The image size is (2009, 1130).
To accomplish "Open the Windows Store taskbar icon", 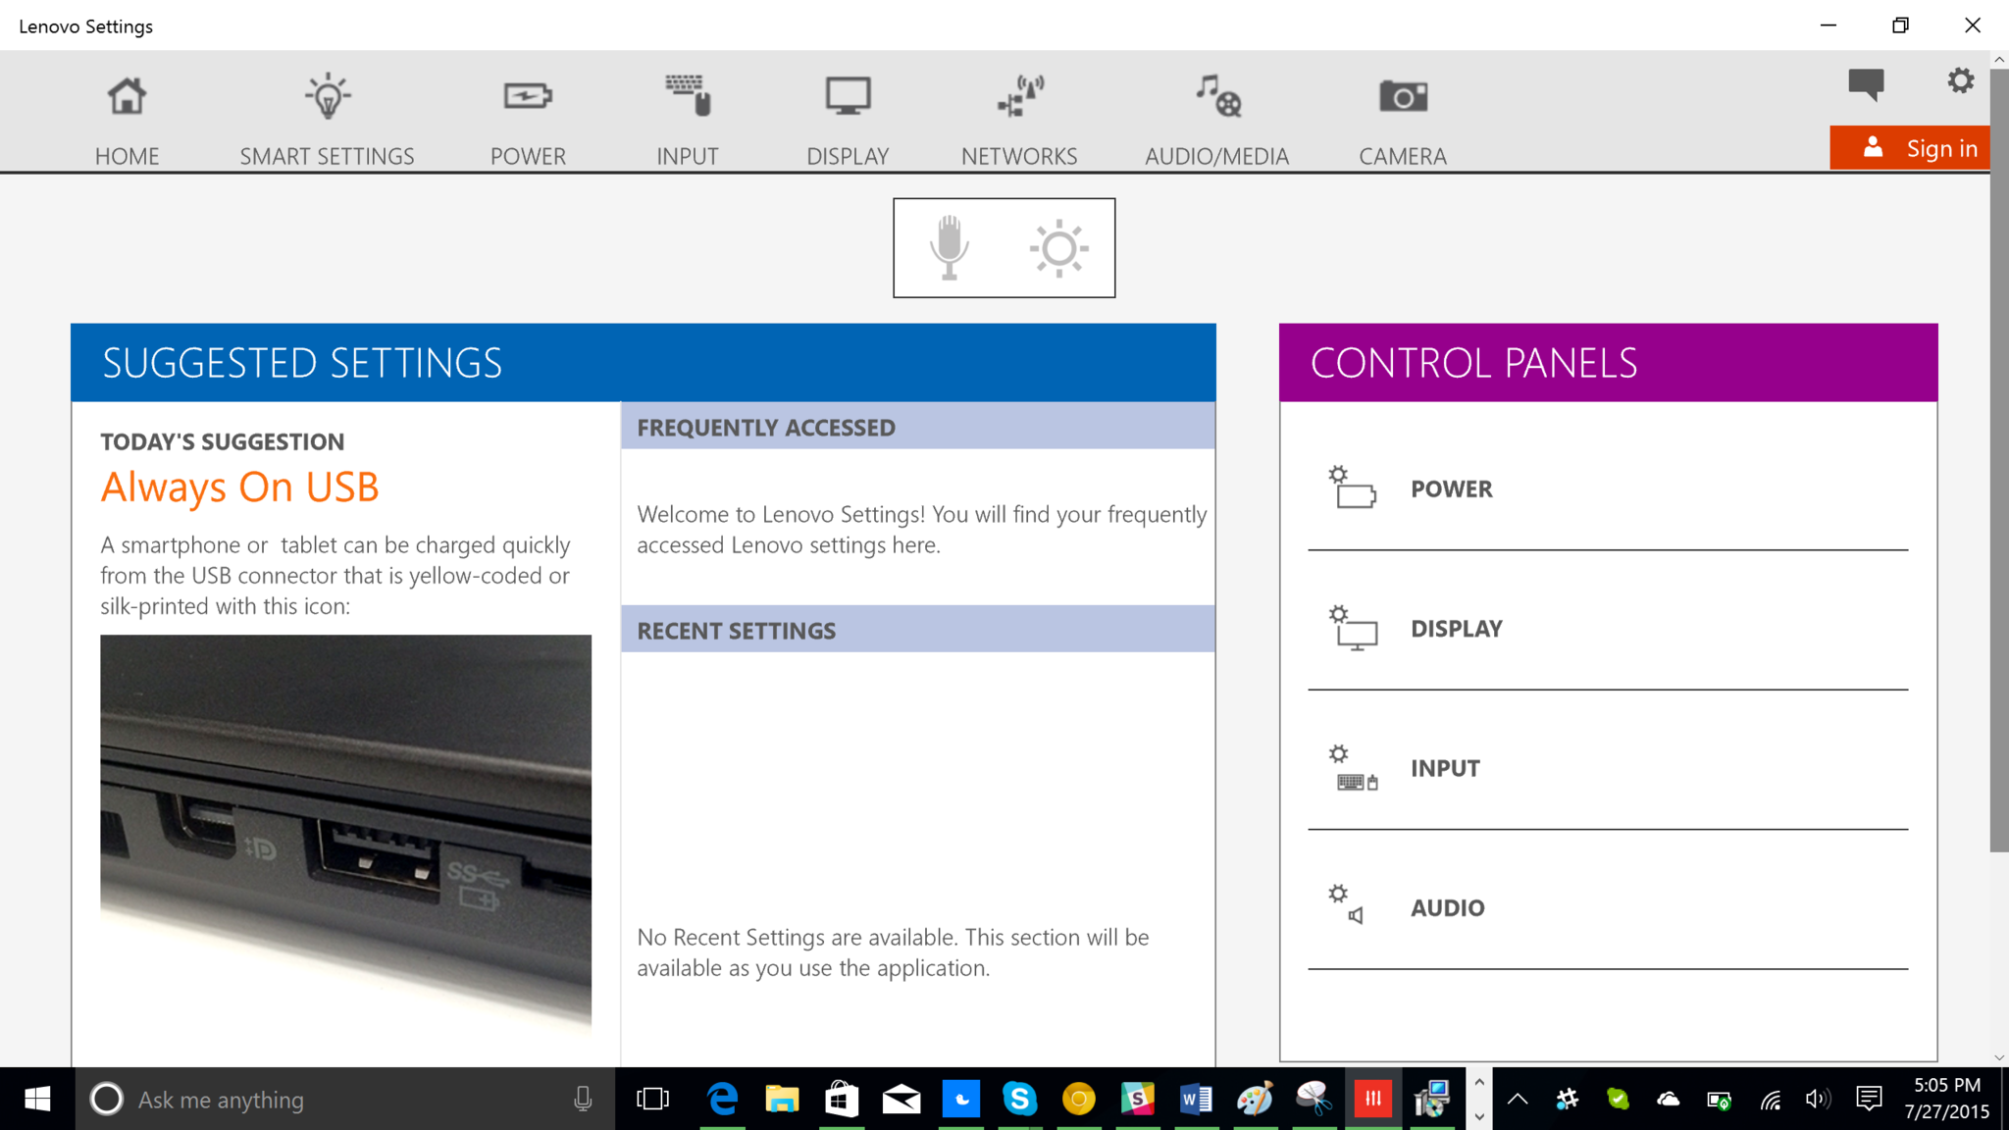I will click(842, 1100).
